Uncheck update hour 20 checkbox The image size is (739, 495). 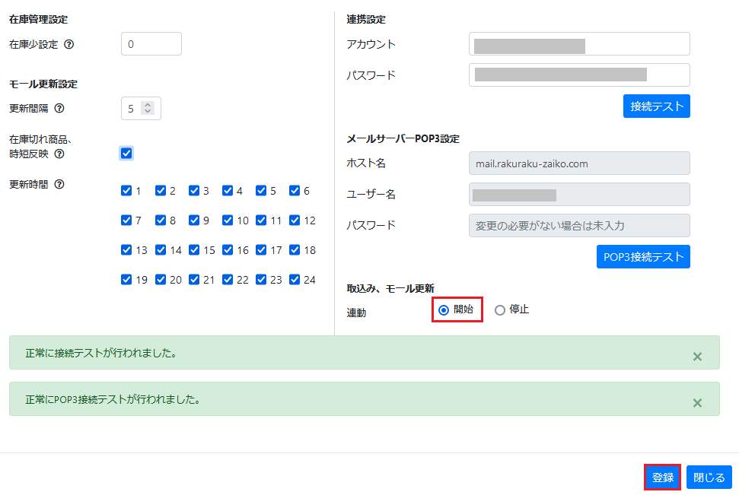161,279
